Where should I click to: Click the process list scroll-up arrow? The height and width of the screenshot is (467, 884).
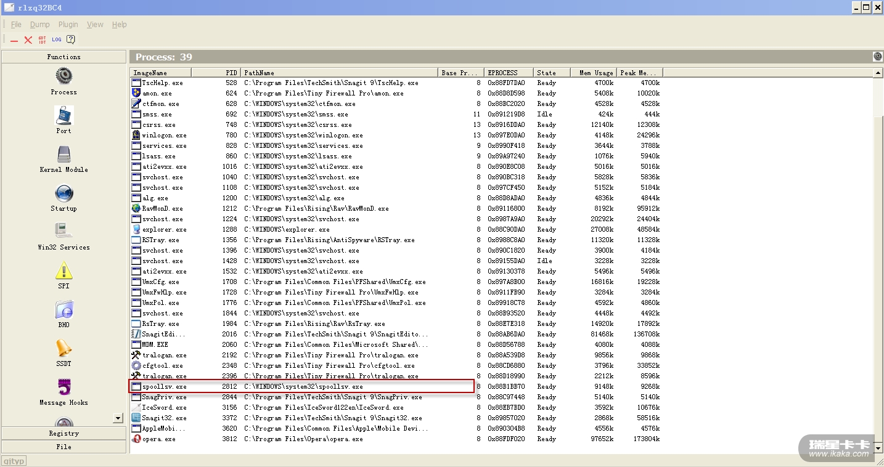878,73
